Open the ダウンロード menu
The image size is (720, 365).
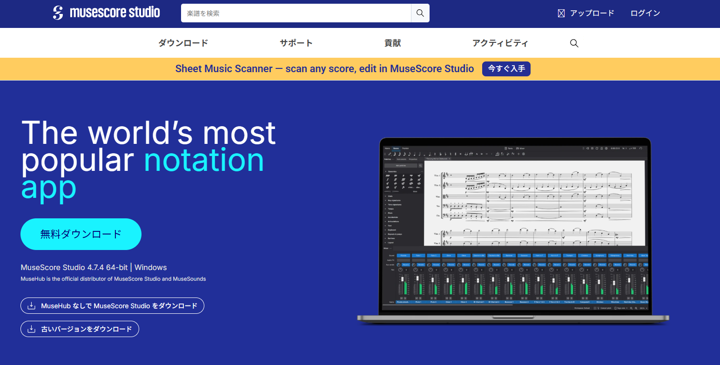[x=183, y=43]
